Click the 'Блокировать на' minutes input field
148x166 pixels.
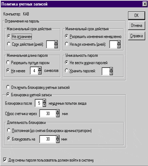click(48, 139)
